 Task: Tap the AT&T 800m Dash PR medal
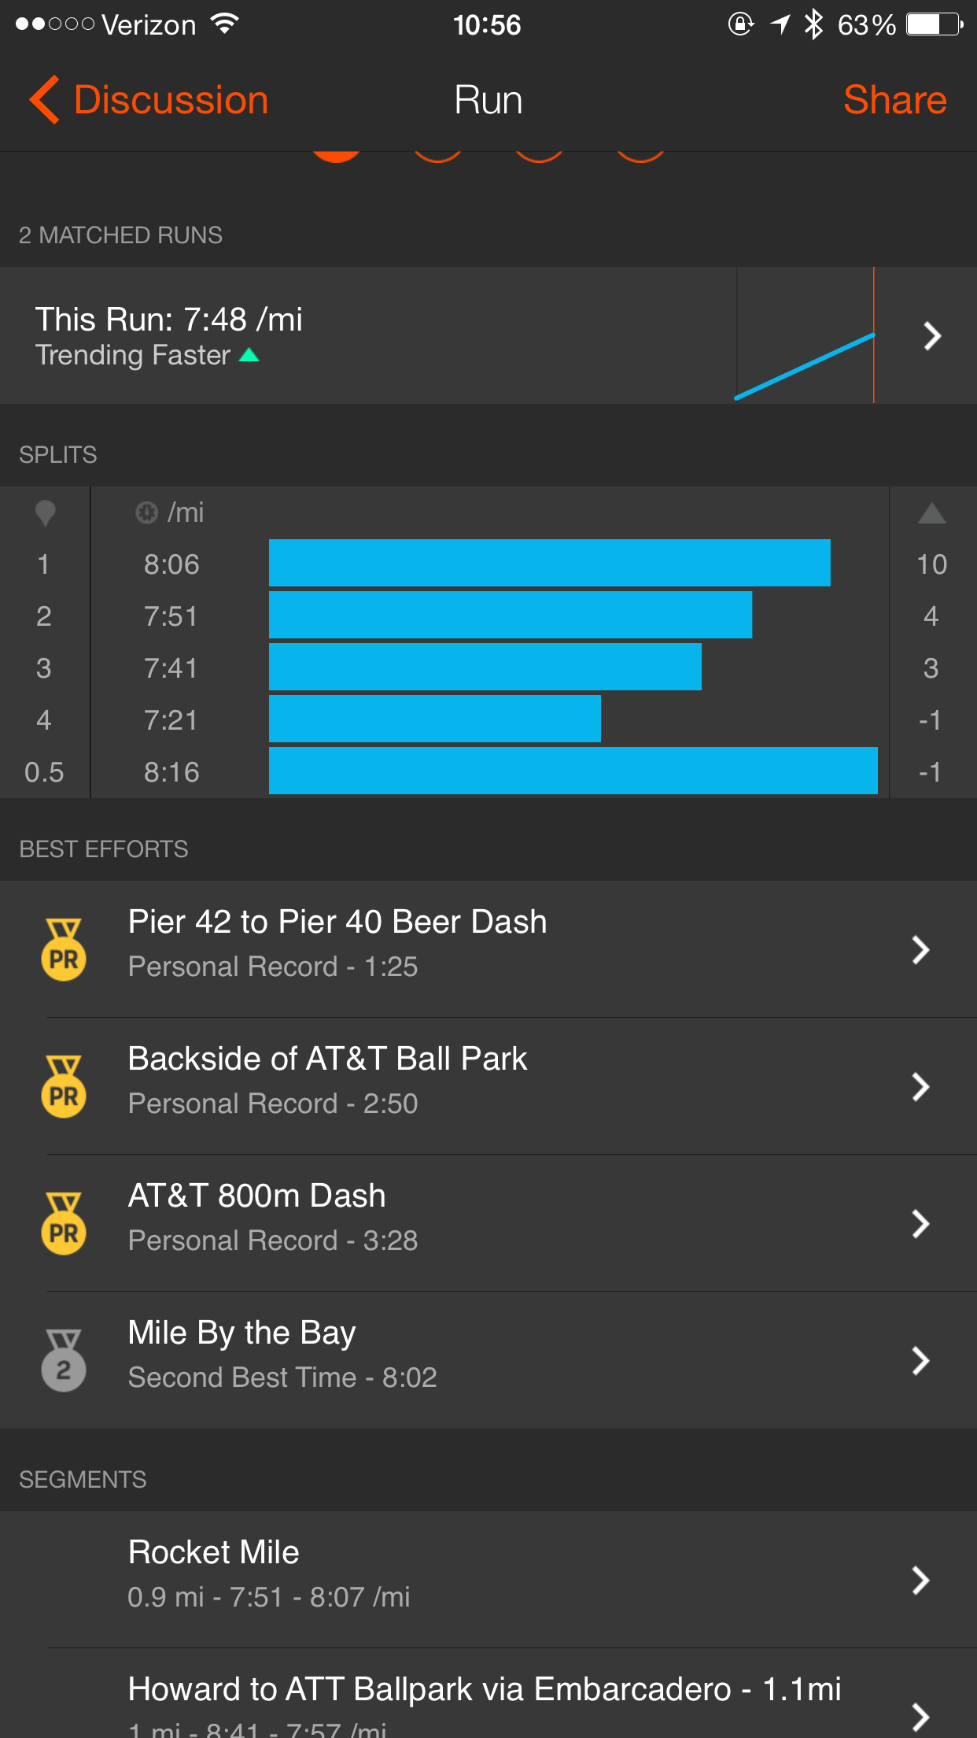point(64,1223)
